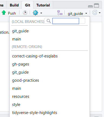Open the Tutorial tab
Viewport: 104px width, 117px height.
coord(43,5)
